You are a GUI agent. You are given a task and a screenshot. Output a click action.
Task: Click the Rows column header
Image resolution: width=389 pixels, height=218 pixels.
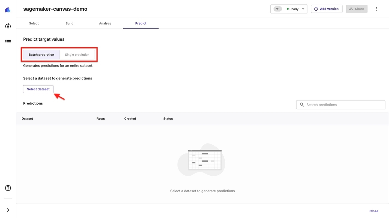click(100, 119)
